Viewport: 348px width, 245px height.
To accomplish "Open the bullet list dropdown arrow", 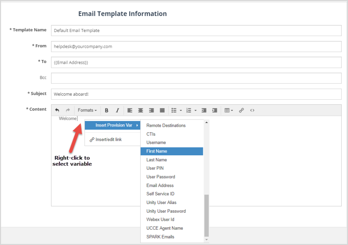I will coord(181,110).
